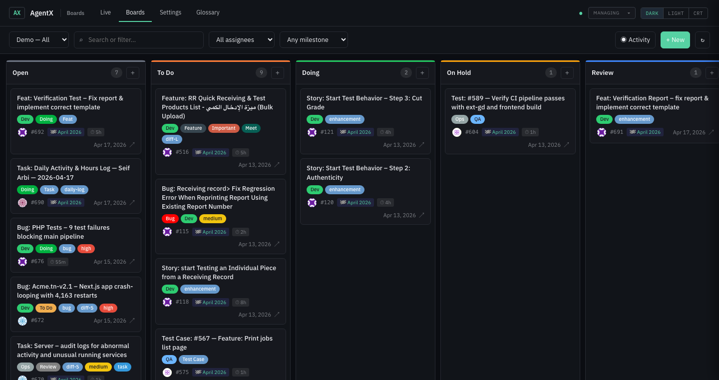Click assignee avatar on card #692
Screen dimensions: 719x380
pos(22,132)
